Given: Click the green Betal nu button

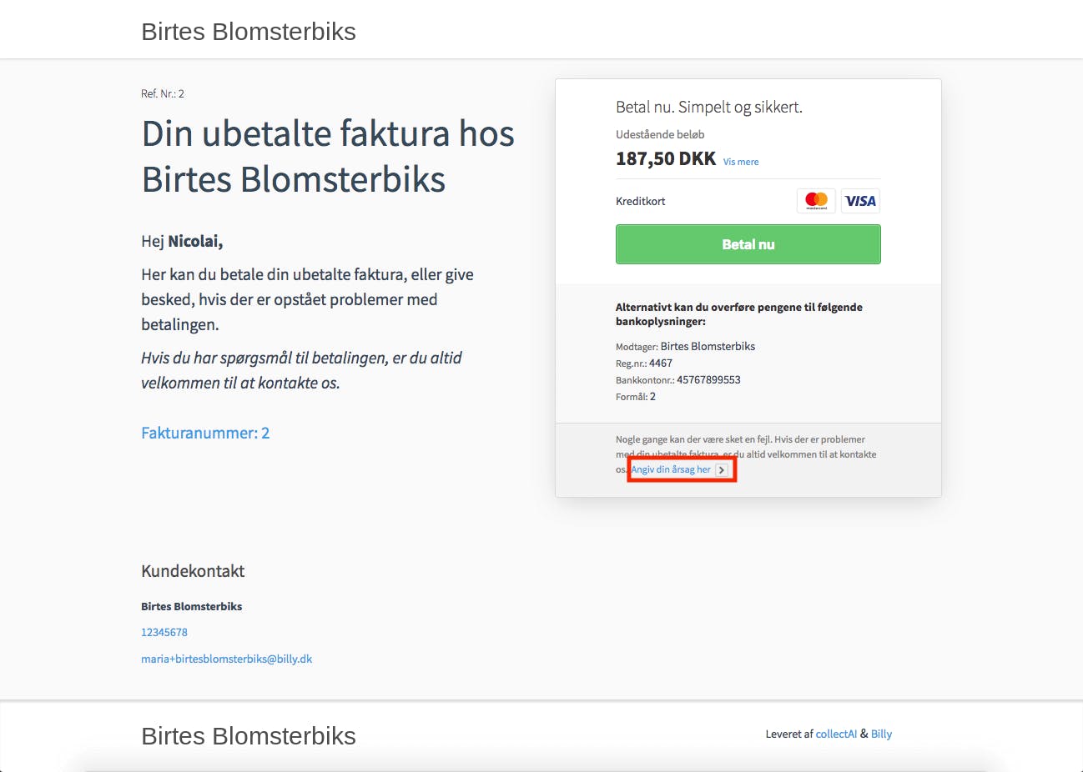Looking at the screenshot, I should pos(748,244).
